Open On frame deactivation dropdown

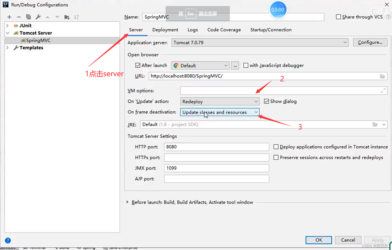click(220, 112)
